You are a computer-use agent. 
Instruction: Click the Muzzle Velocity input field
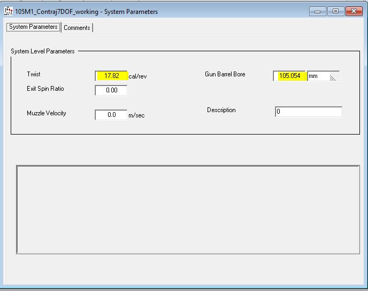pos(111,115)
